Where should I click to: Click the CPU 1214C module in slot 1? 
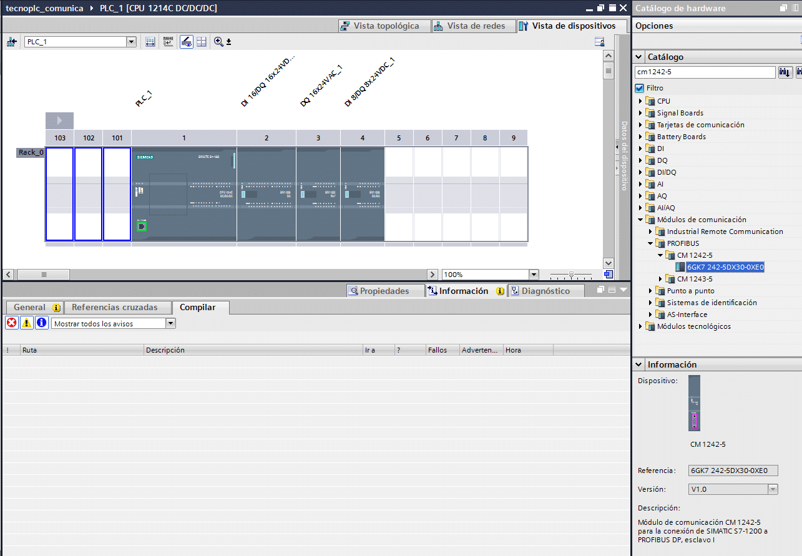pyautogui.click(x=183, y=194)
